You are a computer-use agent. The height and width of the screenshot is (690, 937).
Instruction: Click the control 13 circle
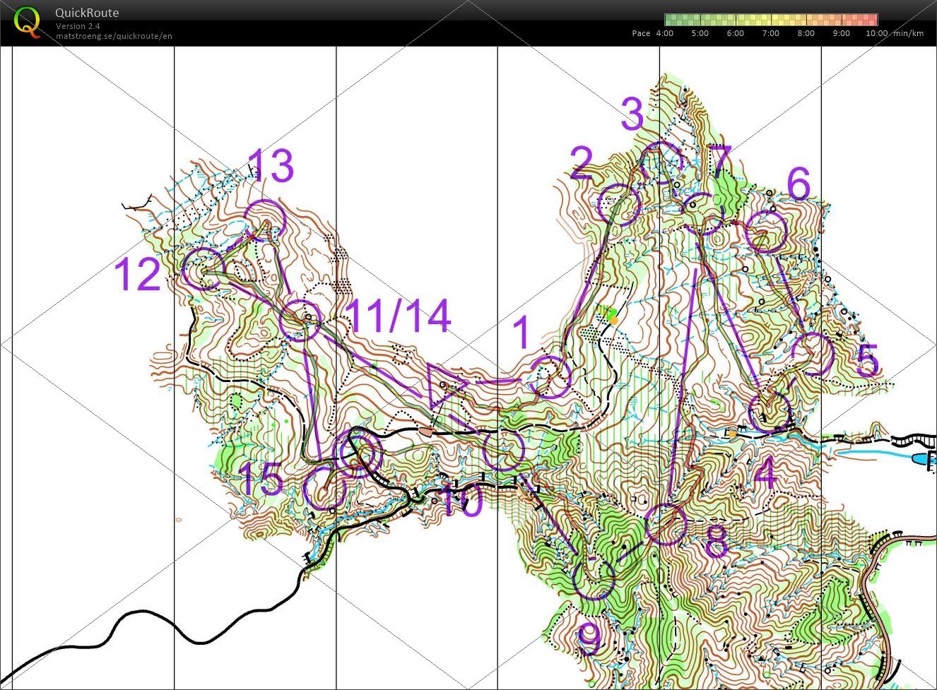(264, 220)
